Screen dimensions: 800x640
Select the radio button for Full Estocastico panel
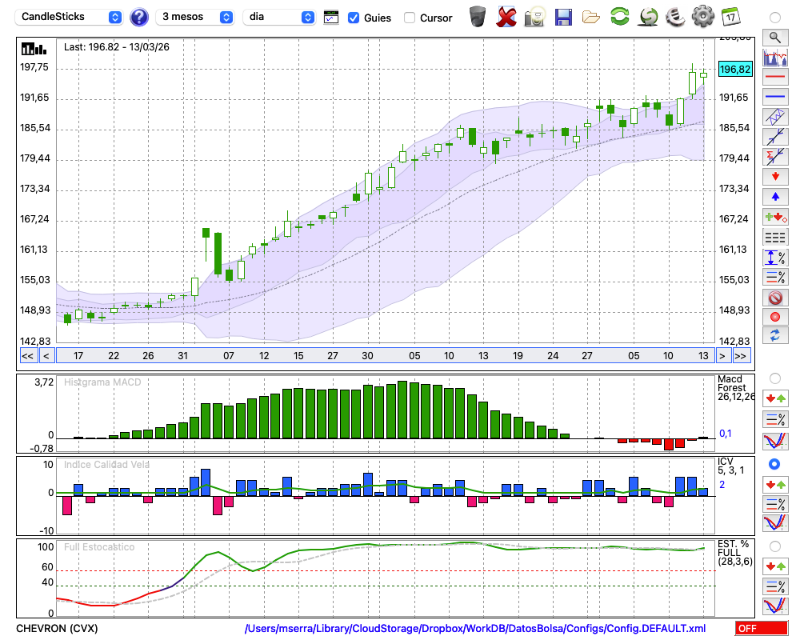774,546
